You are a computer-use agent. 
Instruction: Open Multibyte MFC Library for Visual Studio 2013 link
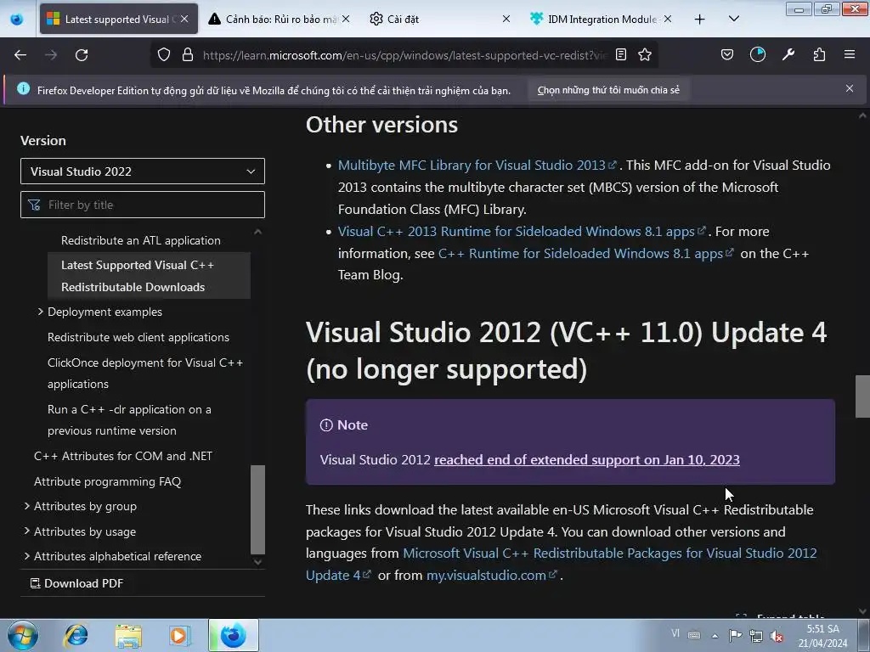point(477,166)
